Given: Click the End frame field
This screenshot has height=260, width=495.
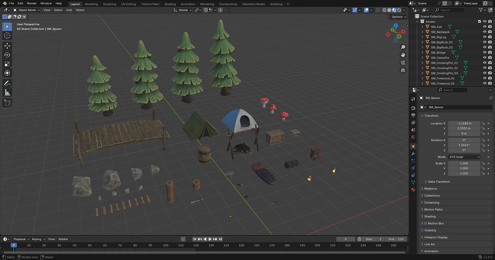Looking at the screenshot, I should point(396,239).
